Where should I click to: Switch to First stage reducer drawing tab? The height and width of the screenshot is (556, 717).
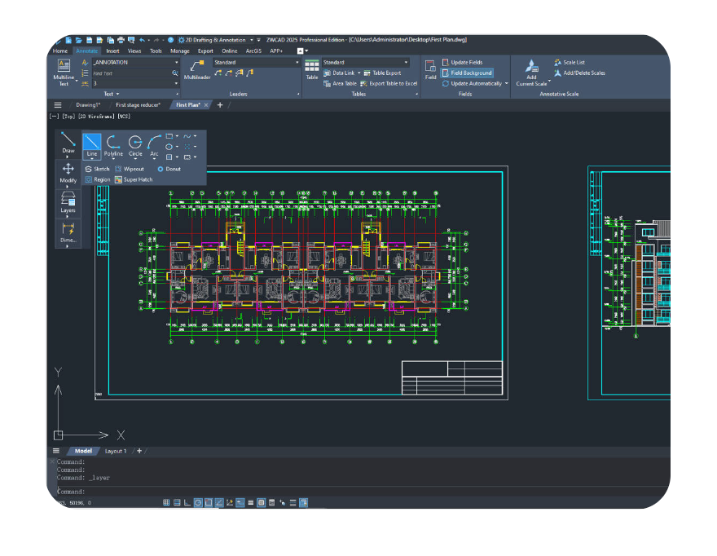click(x=138, y=105)
